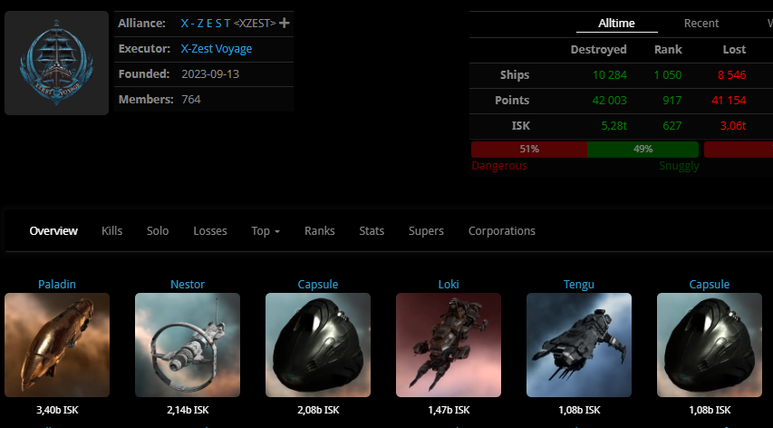Go to the Corporations tab
Viewport: 773px width, 428px height.
coord(501,231)
